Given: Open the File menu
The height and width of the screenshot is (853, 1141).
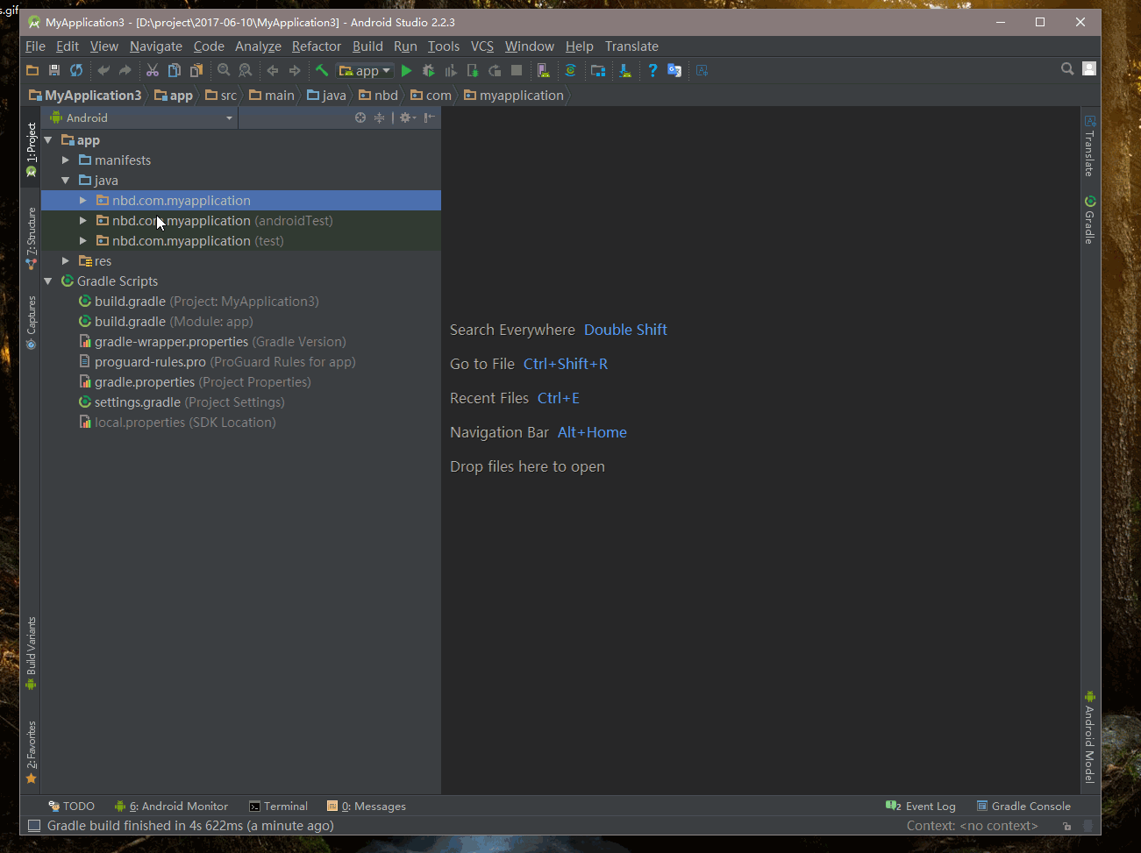Looking at the screenshot, I should [35, 46].
